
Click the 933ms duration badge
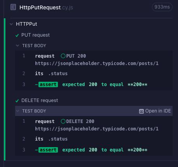162,7
